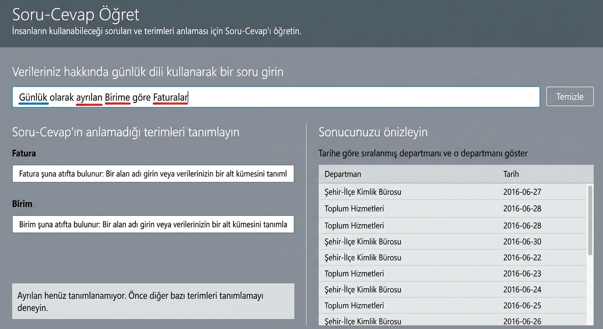Click the Temizle button

click(570, 96)
